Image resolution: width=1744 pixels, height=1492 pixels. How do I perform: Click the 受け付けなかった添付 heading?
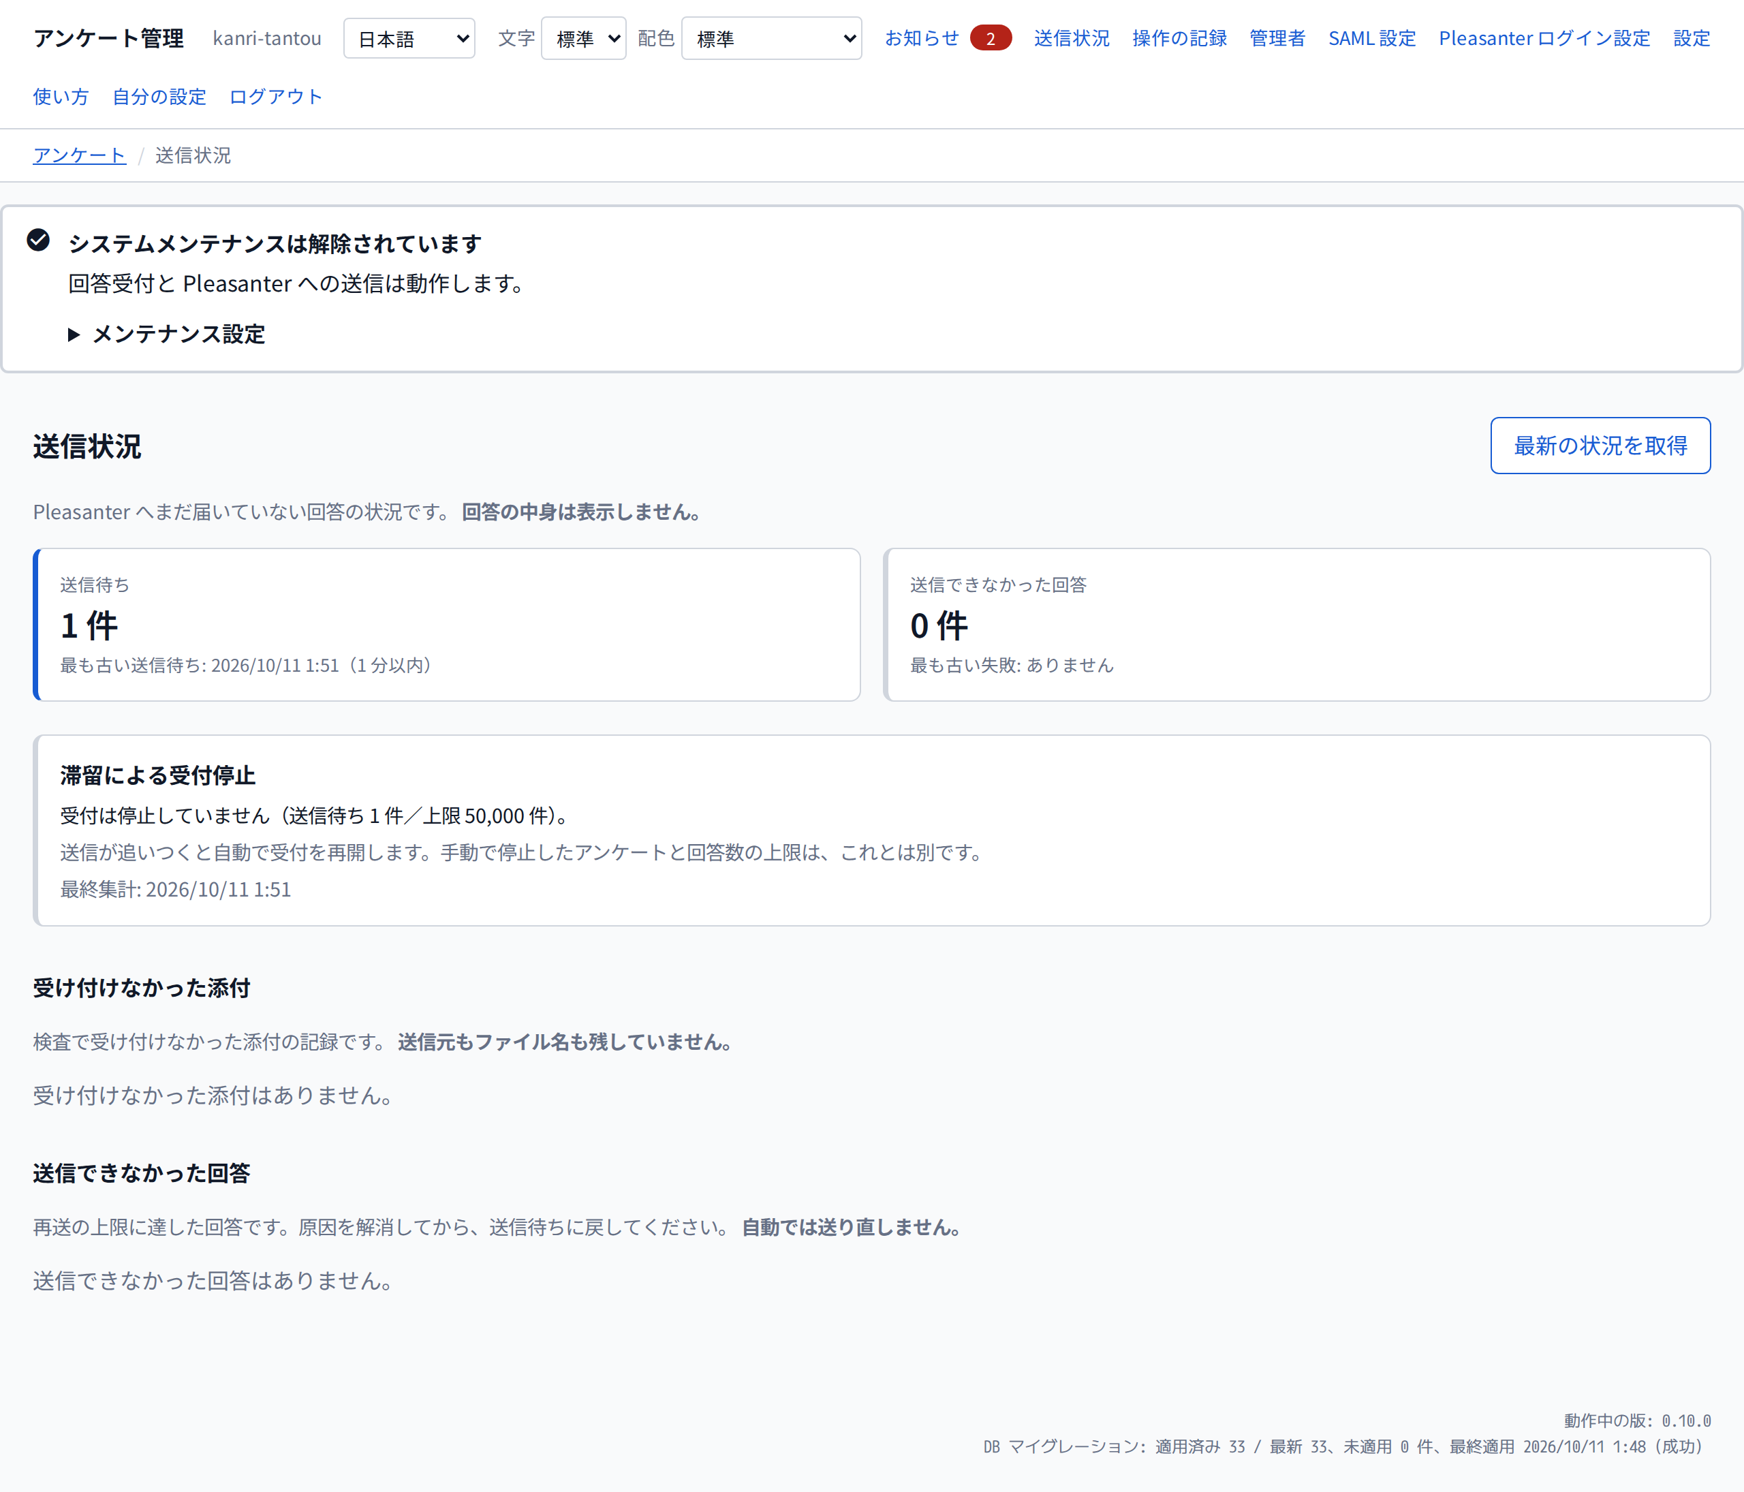pyautogui.click(x=142, y=988)
